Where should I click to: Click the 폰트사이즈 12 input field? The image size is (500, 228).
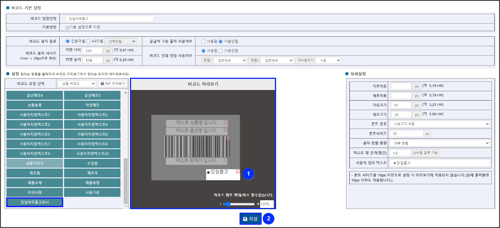point(407,134)
